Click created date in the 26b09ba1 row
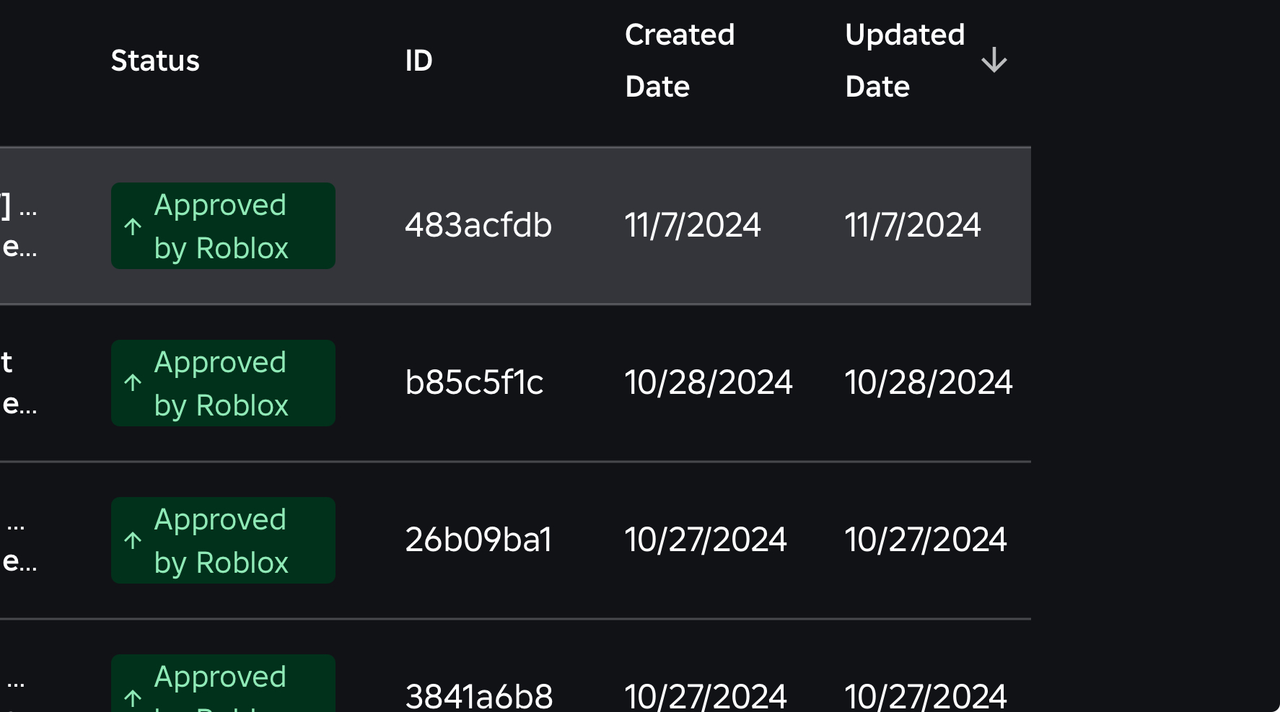Screen dimensions: 1280x712 [705, 540]
